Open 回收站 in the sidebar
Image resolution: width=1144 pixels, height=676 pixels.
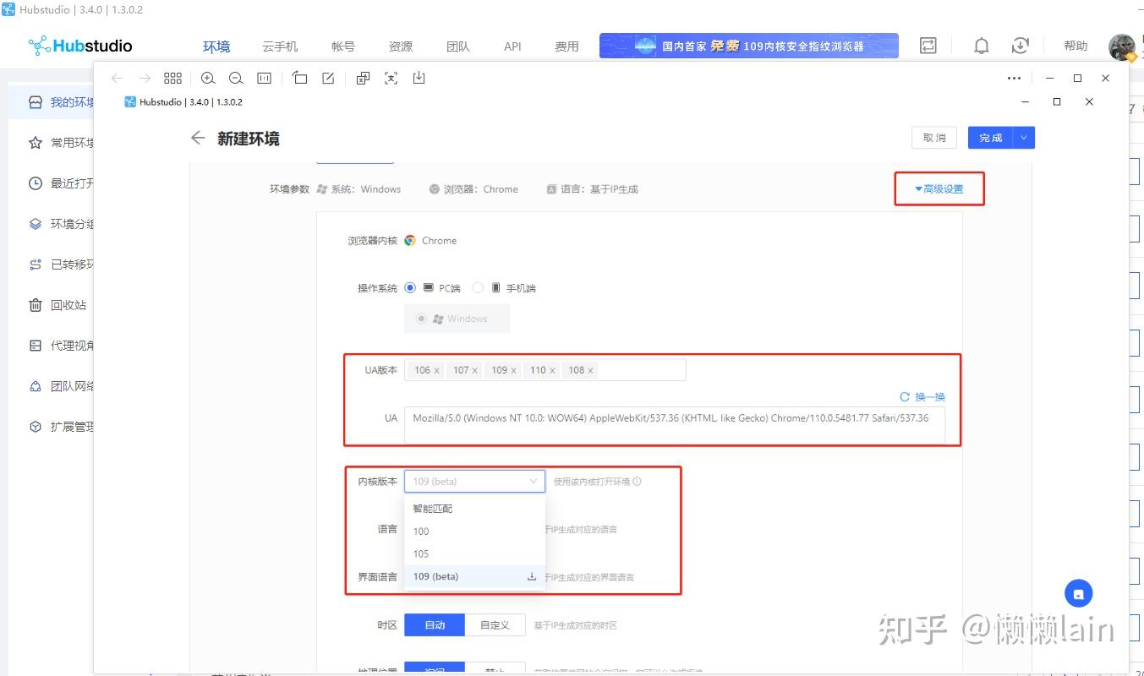[68, 305]
